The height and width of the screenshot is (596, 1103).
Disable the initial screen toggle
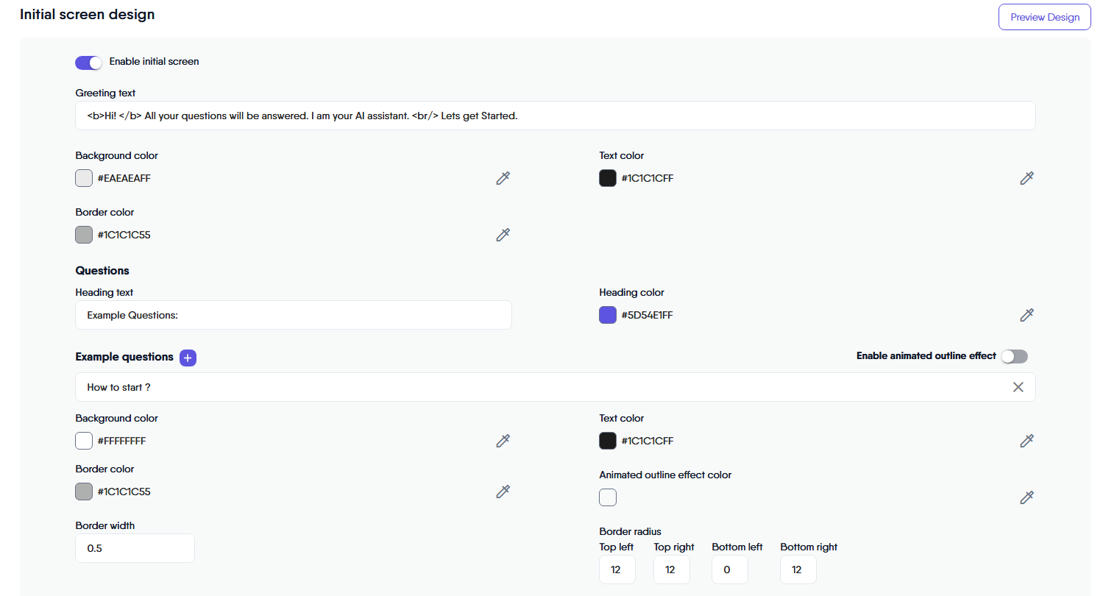click(x=88, y=63)
